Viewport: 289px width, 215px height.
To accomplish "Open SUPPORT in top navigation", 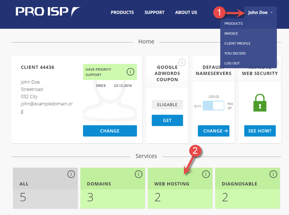I will point(155,12).
